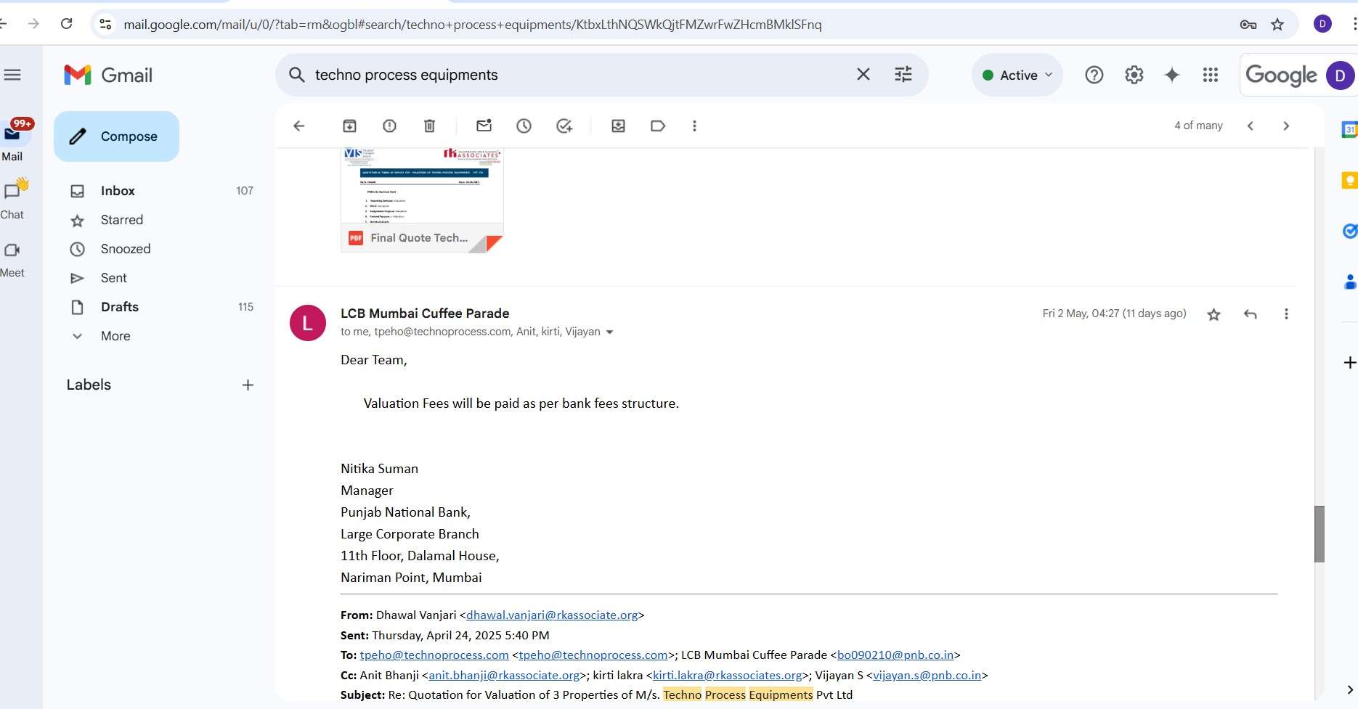The image size is (1358, 709).
Task: Create new label with plus icon
Action: point(248,385)
